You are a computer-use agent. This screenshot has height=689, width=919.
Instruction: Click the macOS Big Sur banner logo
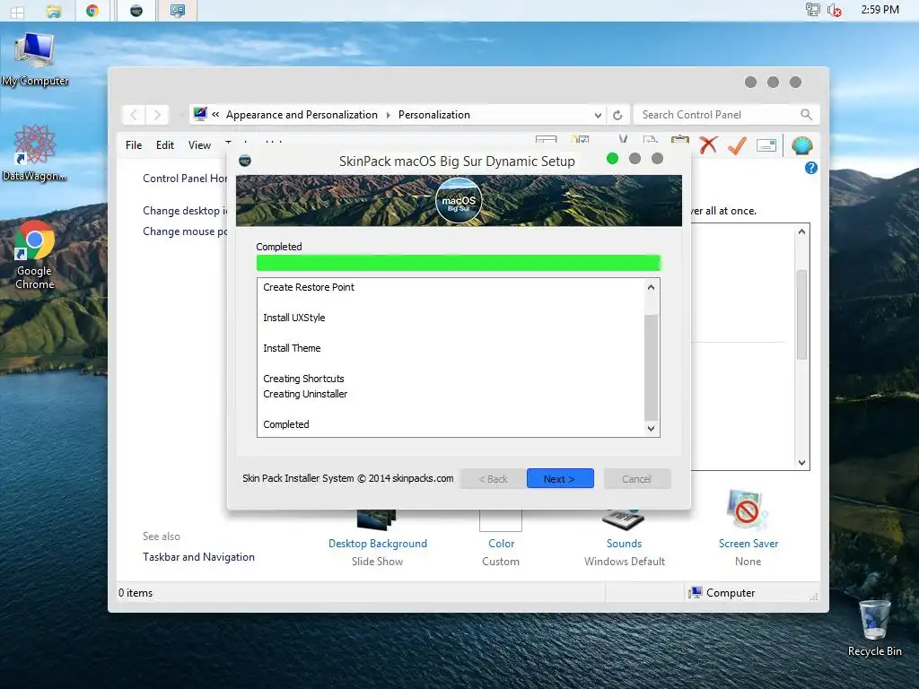pos(459,200)
